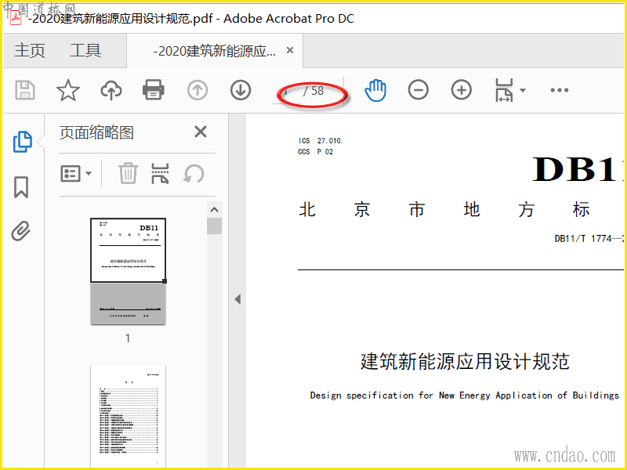Collapse the navigation pane with left arrow
This screenshot has width=627, height=470.
click(237, 299)
